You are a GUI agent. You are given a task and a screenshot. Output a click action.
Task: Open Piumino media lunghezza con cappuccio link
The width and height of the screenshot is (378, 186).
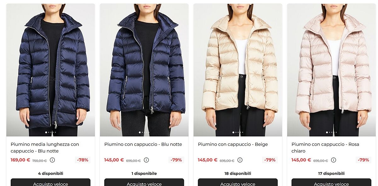click(45, 147)
